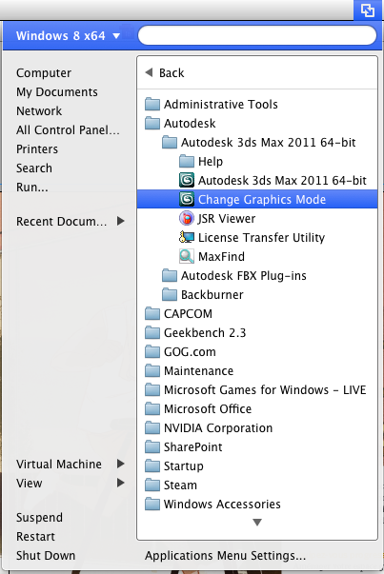Open Applications Menu Settings...
This screenshot has height=574, width=384.
[x=225, y=555]
